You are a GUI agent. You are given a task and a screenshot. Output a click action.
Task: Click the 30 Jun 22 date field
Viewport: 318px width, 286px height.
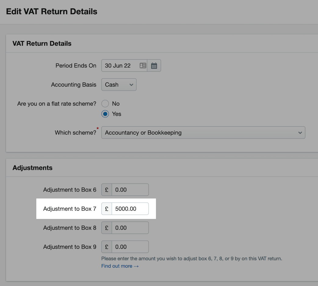click(x=121, y=65)
